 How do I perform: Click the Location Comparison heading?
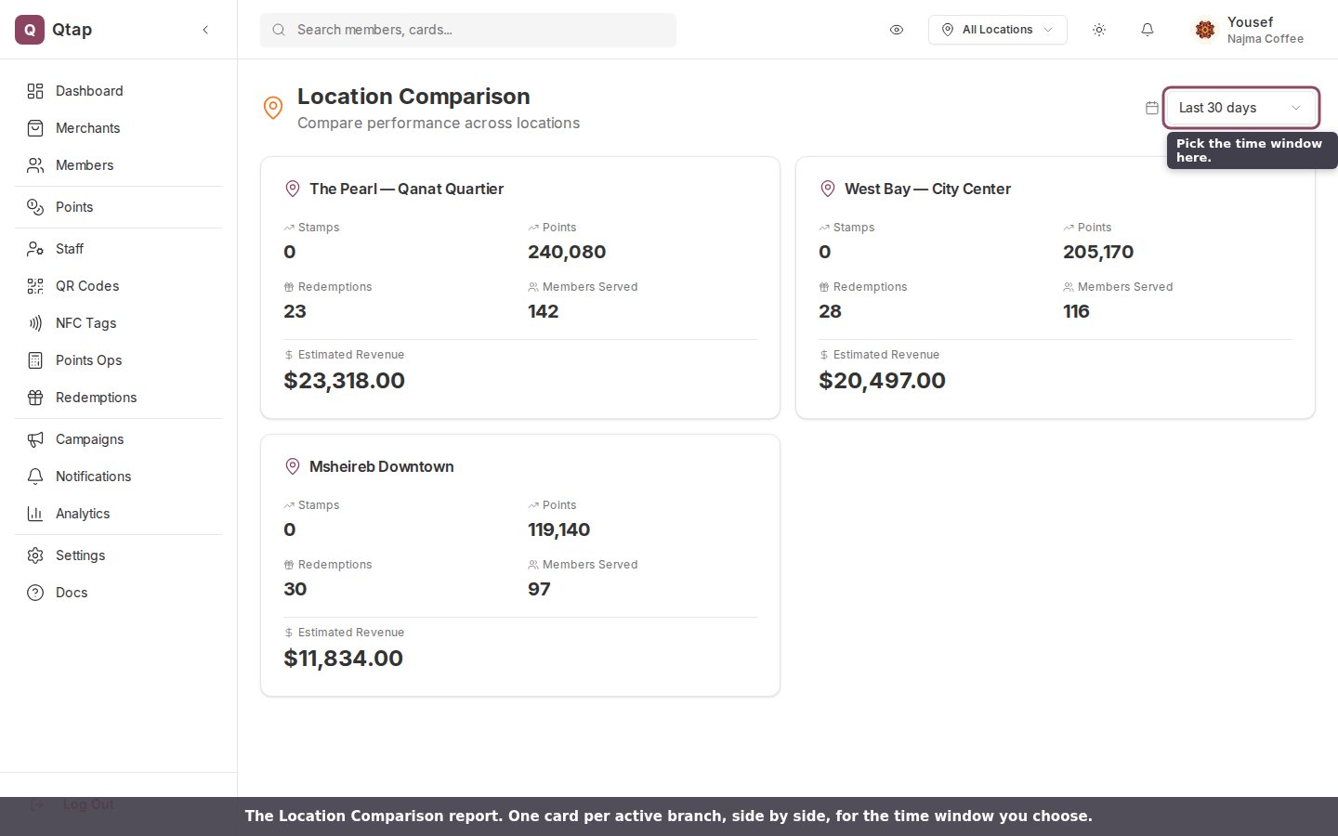point(413,97)
